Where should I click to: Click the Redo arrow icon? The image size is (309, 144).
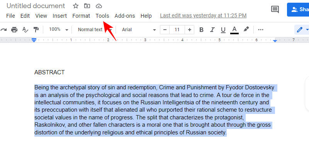[3, 30]
